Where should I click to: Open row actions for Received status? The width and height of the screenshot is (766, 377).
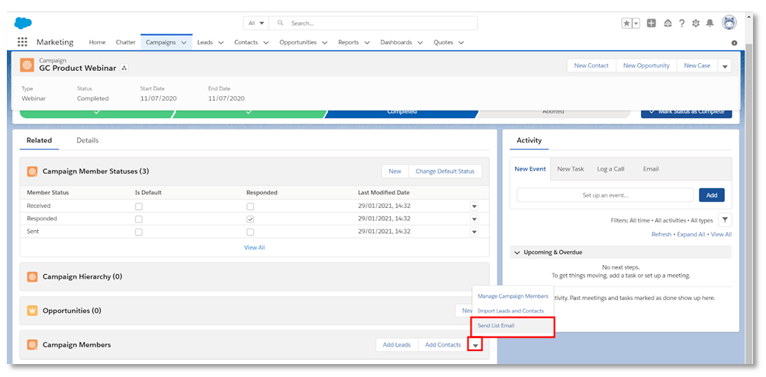pos(475,206)
